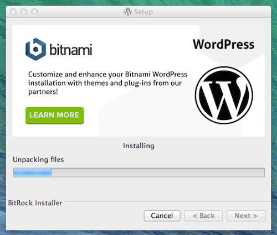Click the "Unpacking files" status text
The height and width of the screenshot is (235, 277).
(38, 160)
